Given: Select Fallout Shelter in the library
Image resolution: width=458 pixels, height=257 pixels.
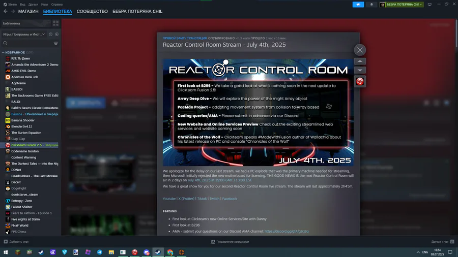Looking at the screenshot, I should coord(21,207).
